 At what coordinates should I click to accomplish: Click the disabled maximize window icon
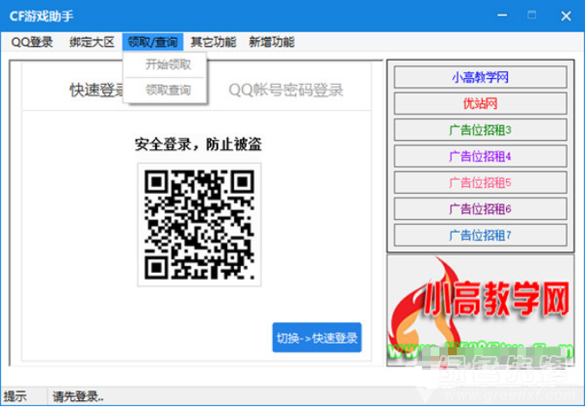coord(532,16)
